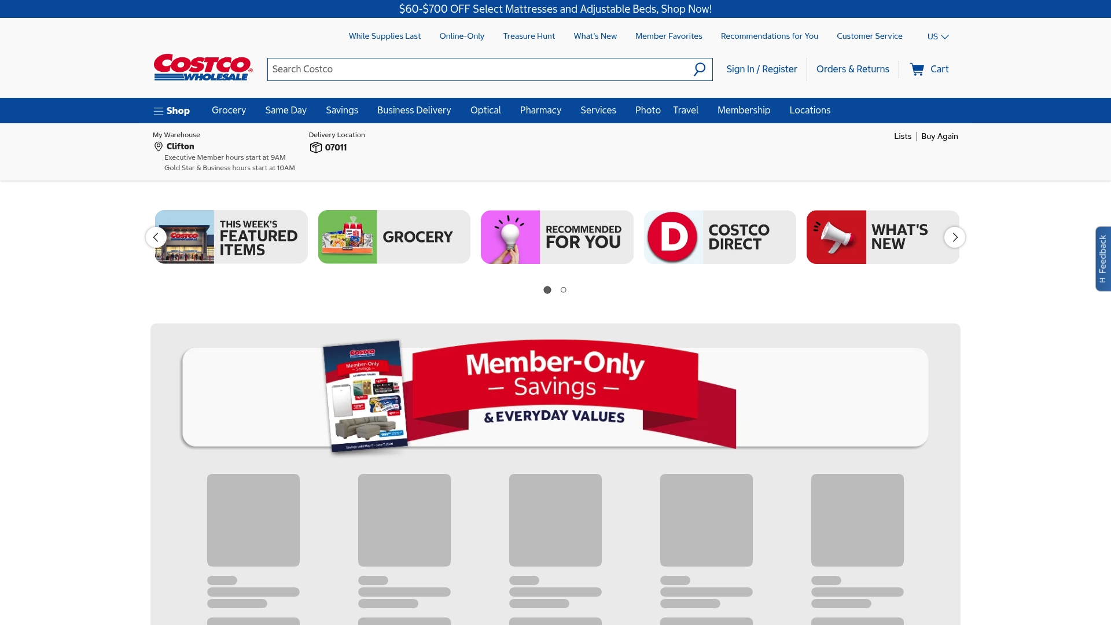Select the first carousel page dot
The height and width of the screenshot is (625, 1111).
point(547,290)
